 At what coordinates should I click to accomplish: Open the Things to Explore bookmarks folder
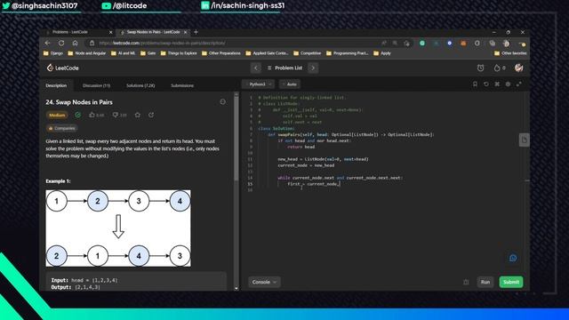tap(179, 53)
